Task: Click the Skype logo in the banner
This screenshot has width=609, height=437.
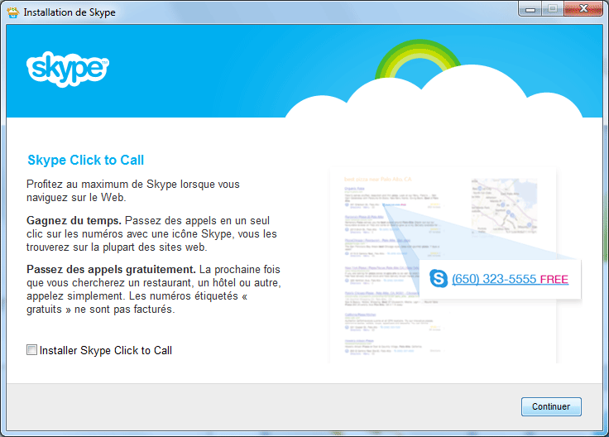Action: (x=68, y=70)
